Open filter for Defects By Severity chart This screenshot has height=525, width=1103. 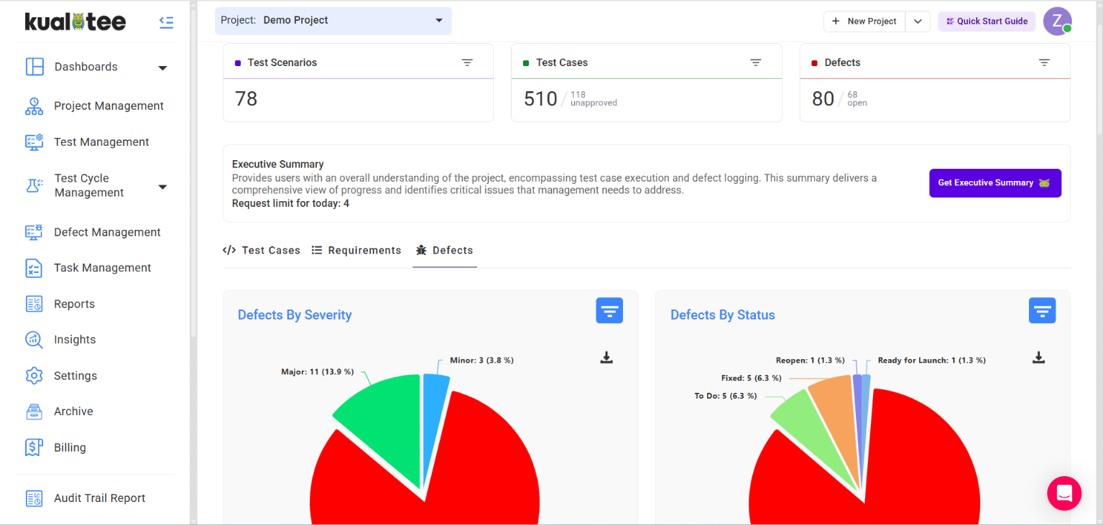click(x=609, y=311)
